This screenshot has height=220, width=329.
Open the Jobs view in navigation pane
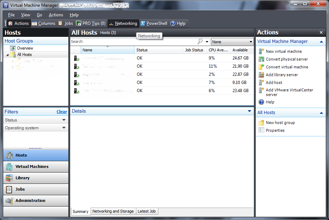point(36,189)
